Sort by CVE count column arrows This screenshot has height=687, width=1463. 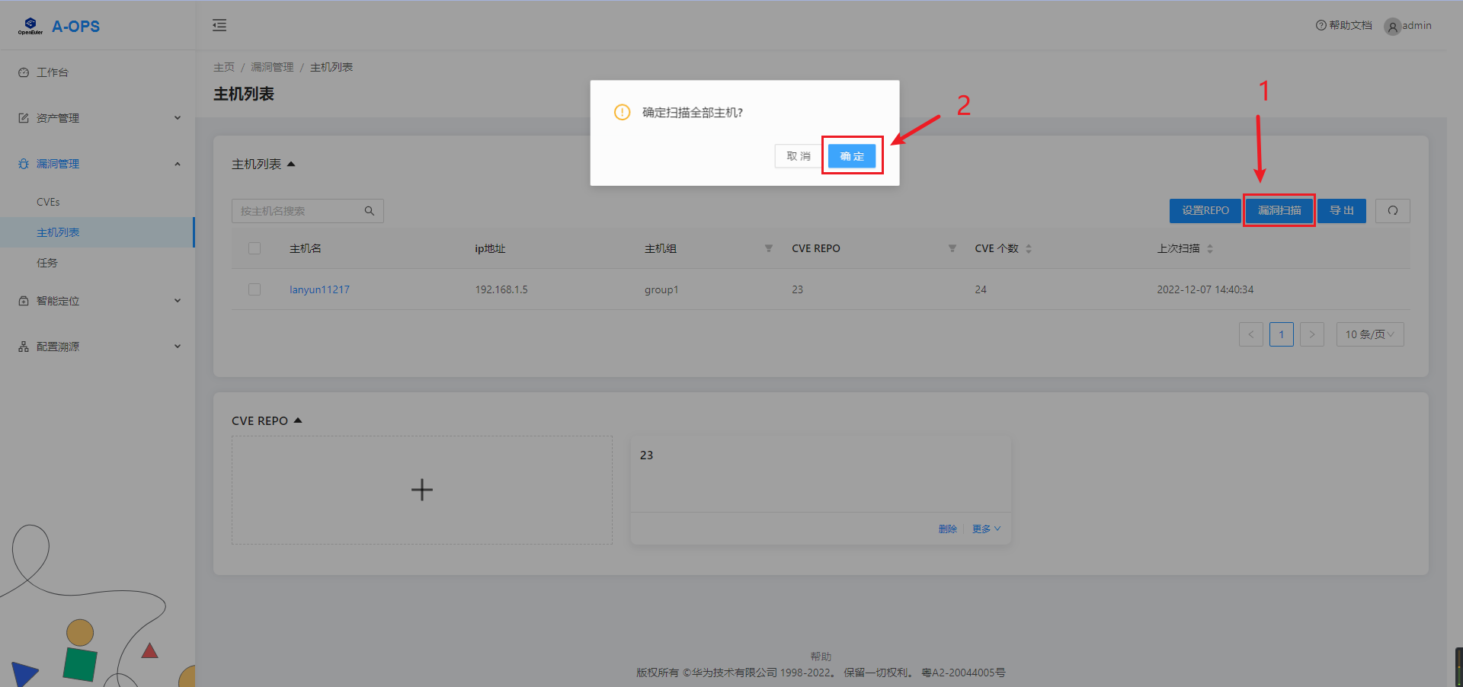(1029, 248)
